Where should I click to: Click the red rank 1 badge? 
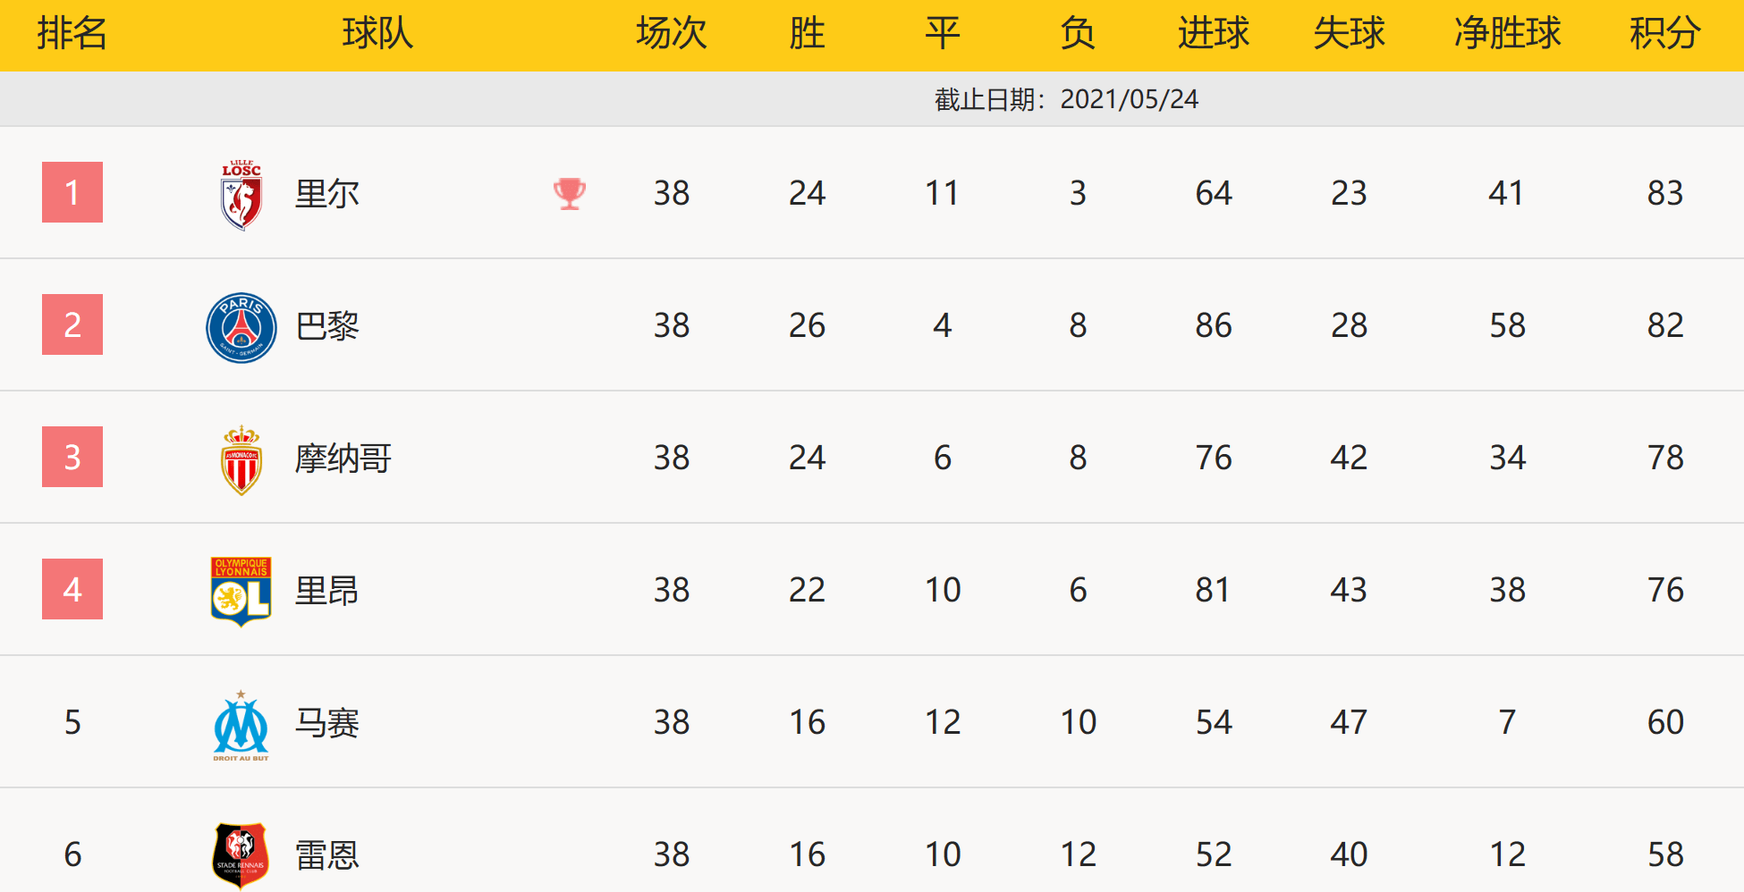(72, 192)
